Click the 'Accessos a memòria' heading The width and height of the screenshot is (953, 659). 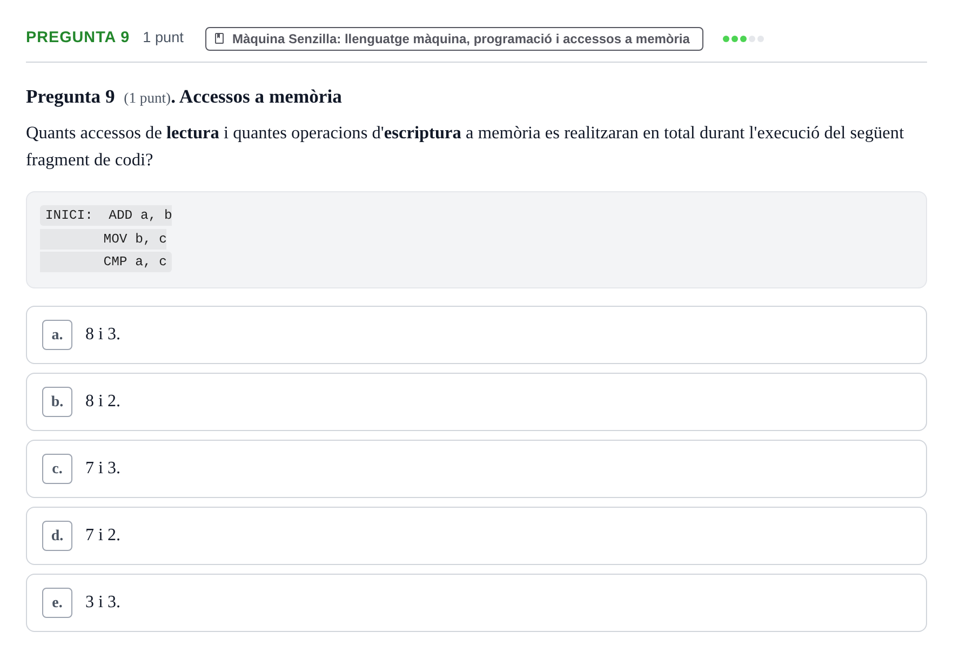[x=260, y=97]
